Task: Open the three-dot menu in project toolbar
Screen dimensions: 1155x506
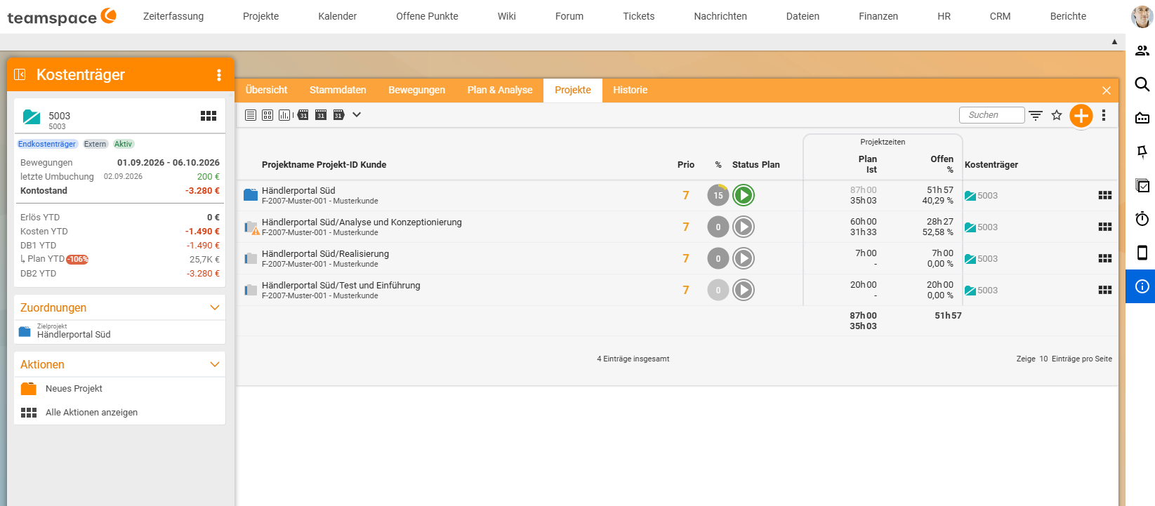Action: (x=1104, y=115)
